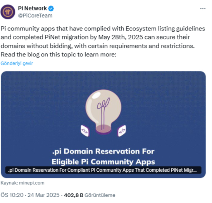The image size is (212, 203).
Task: Click the lightbulb illustration in the card
Action: pyautogui.click(x=103, y=111)
